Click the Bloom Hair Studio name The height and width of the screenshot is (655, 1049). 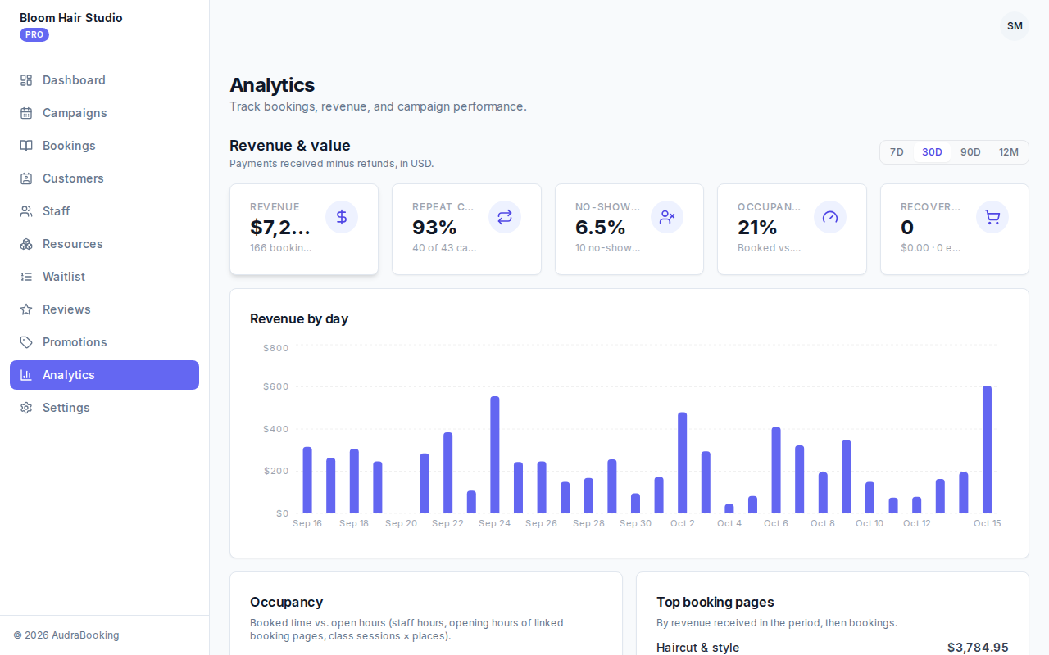[x=71, y=18]
